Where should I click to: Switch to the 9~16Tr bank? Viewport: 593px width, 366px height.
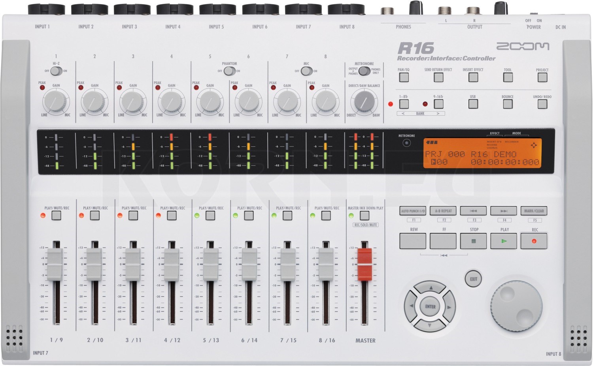[x=438, y=104]
